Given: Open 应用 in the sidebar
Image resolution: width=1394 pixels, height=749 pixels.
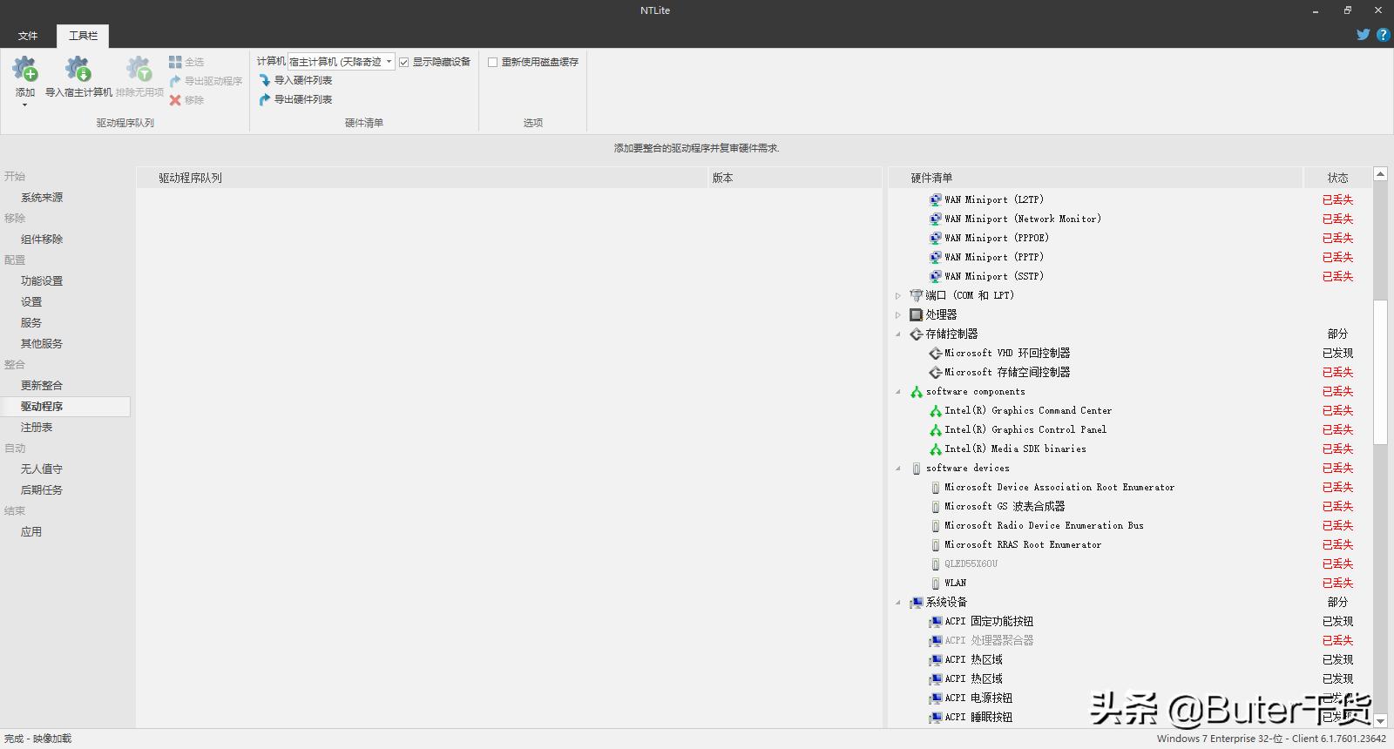Looking at the screenshot, I should 31,532.
